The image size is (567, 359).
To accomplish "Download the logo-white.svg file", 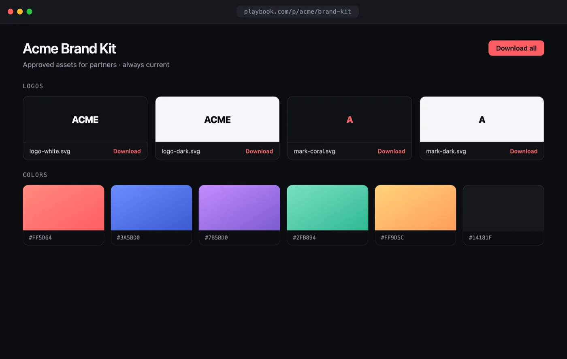I will tap(127, 151).
